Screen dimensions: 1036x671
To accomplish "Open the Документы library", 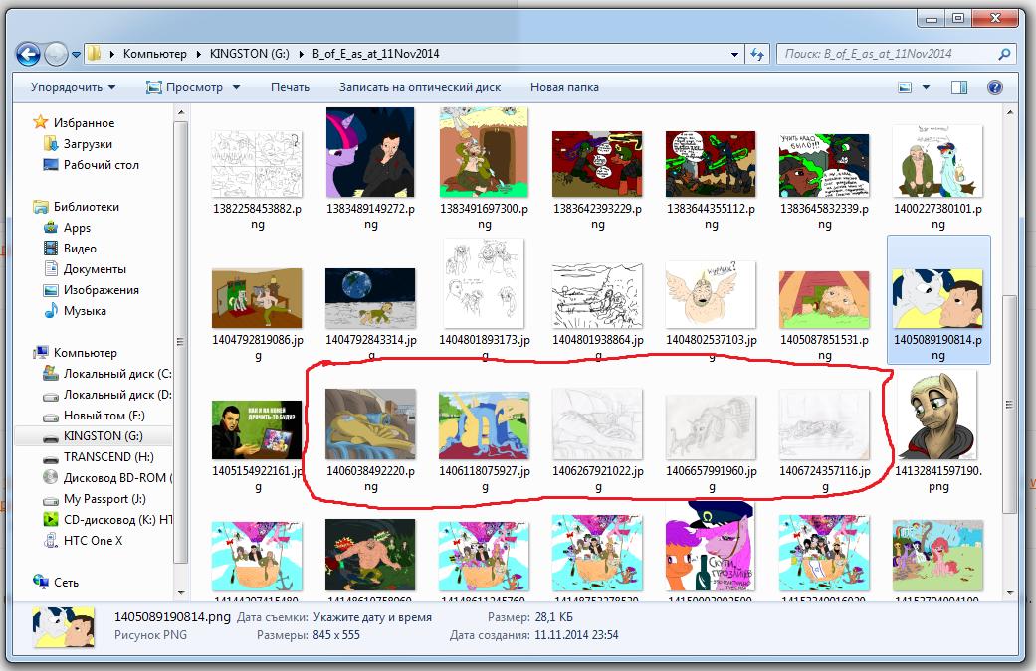I will click(95, 269).
